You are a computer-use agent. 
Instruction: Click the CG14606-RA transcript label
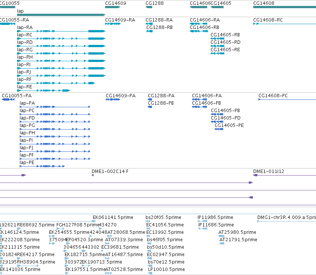[x=205, y=20]
